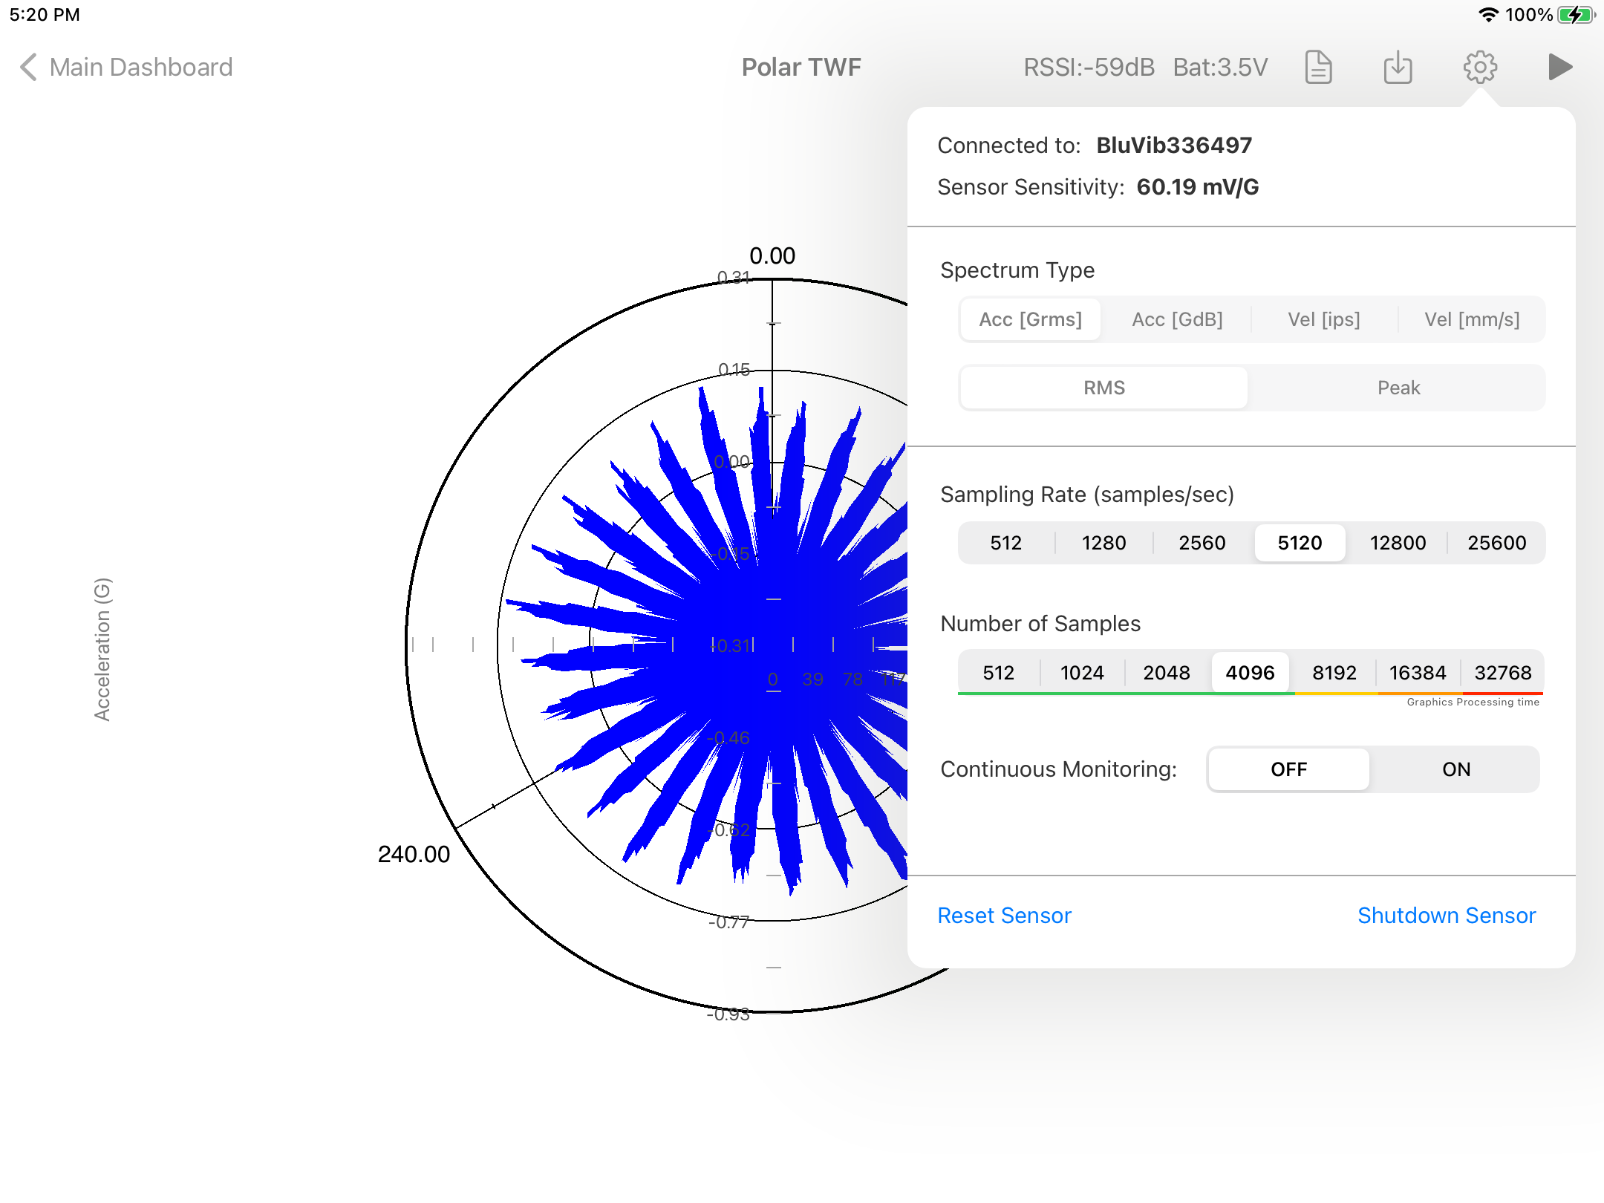Choose Peak amplitude mode
The height and width of the screenshot is (1203, 1604).
click(x=1398, y=388)
